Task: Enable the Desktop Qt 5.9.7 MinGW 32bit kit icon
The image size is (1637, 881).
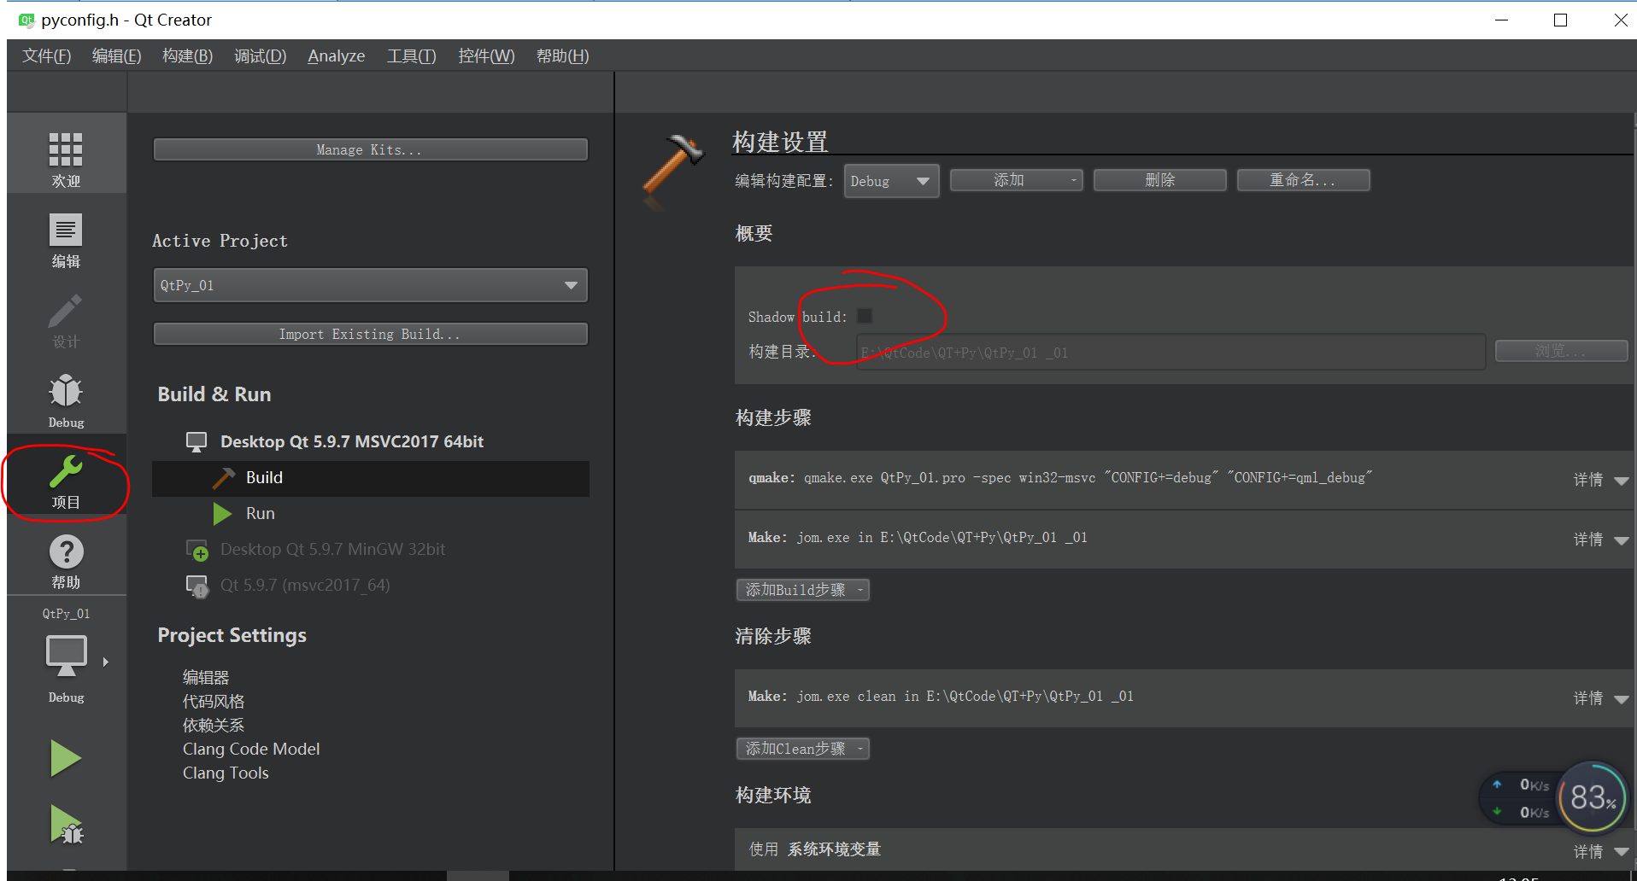Action: pos(197,550)
